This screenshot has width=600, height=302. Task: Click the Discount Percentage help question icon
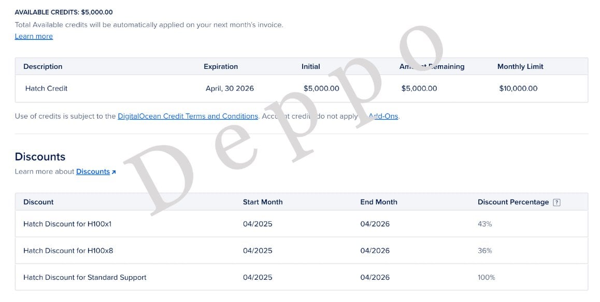tap(557, 203)
